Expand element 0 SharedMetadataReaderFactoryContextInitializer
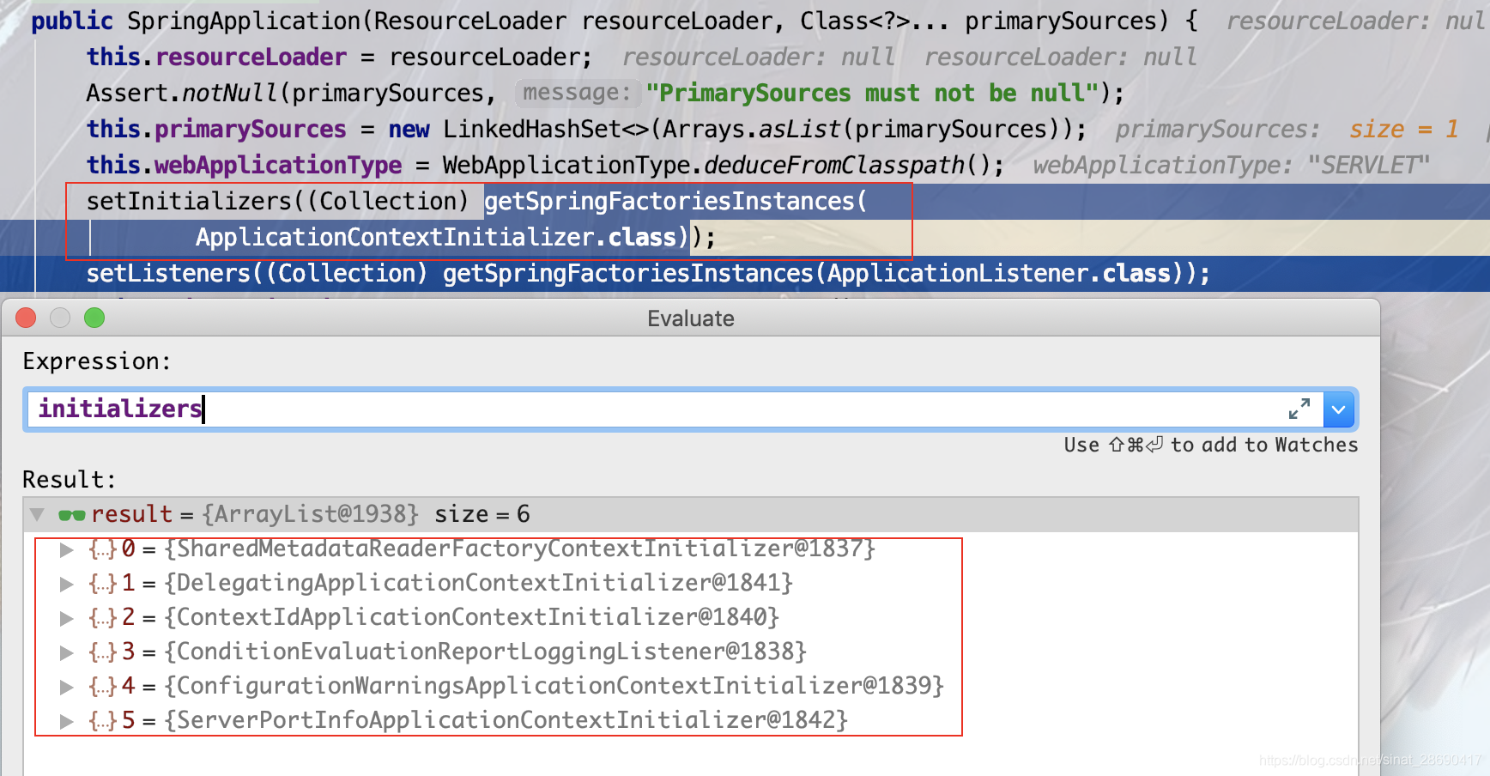The width and height of the screenshot is (1490, 776). 66,549
